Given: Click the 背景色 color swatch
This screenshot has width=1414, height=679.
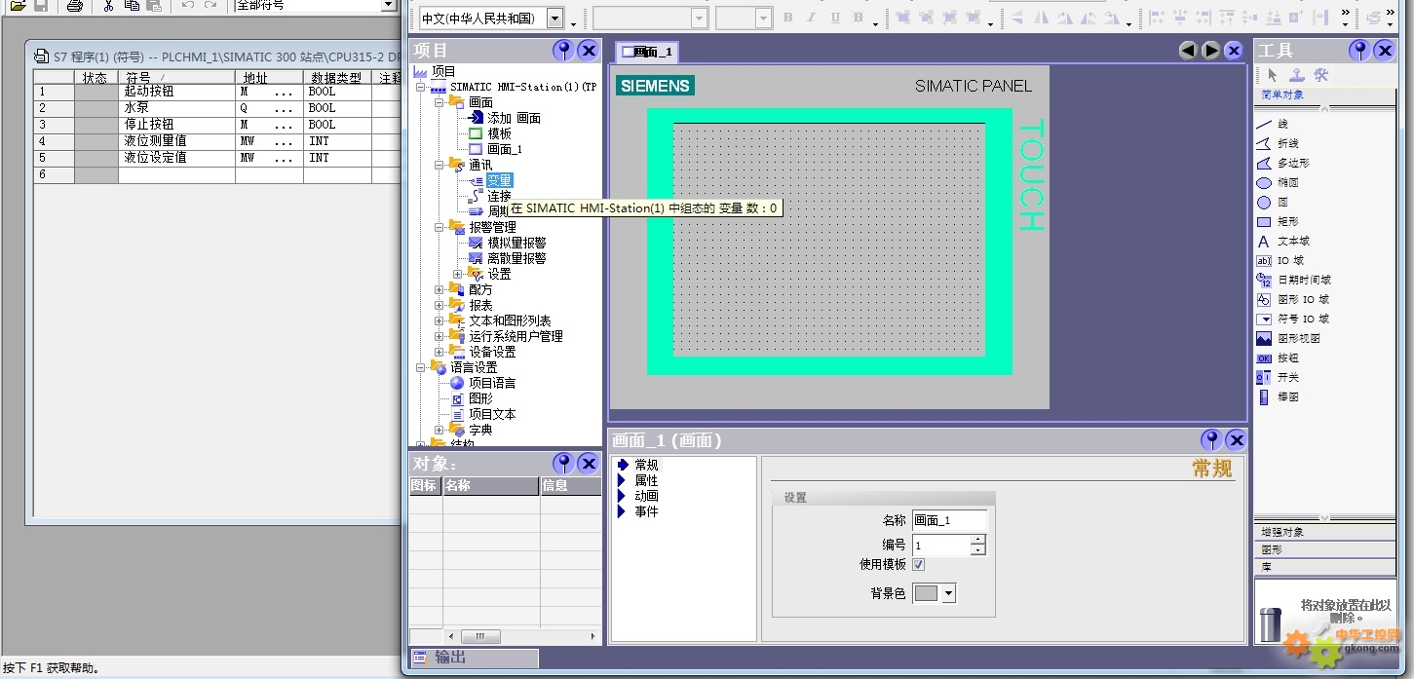Looking at the screenshot, I should coord(927,593).
